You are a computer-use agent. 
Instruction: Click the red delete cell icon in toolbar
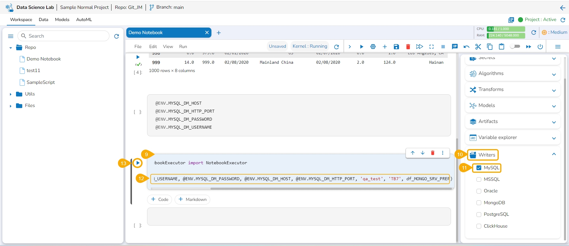pos(408,47)
